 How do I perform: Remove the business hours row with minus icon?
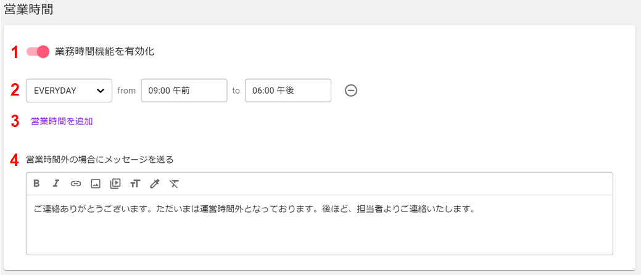tap(351, 91)
